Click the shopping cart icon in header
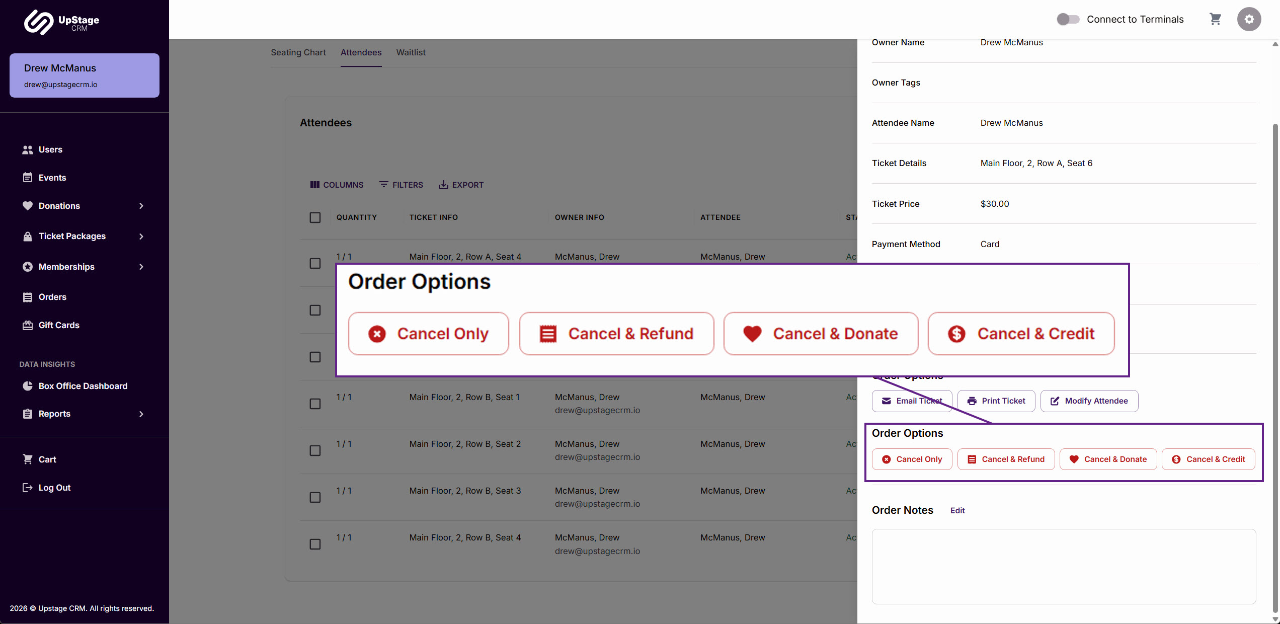The image size is (1280, 624). tap(1215, 19)
